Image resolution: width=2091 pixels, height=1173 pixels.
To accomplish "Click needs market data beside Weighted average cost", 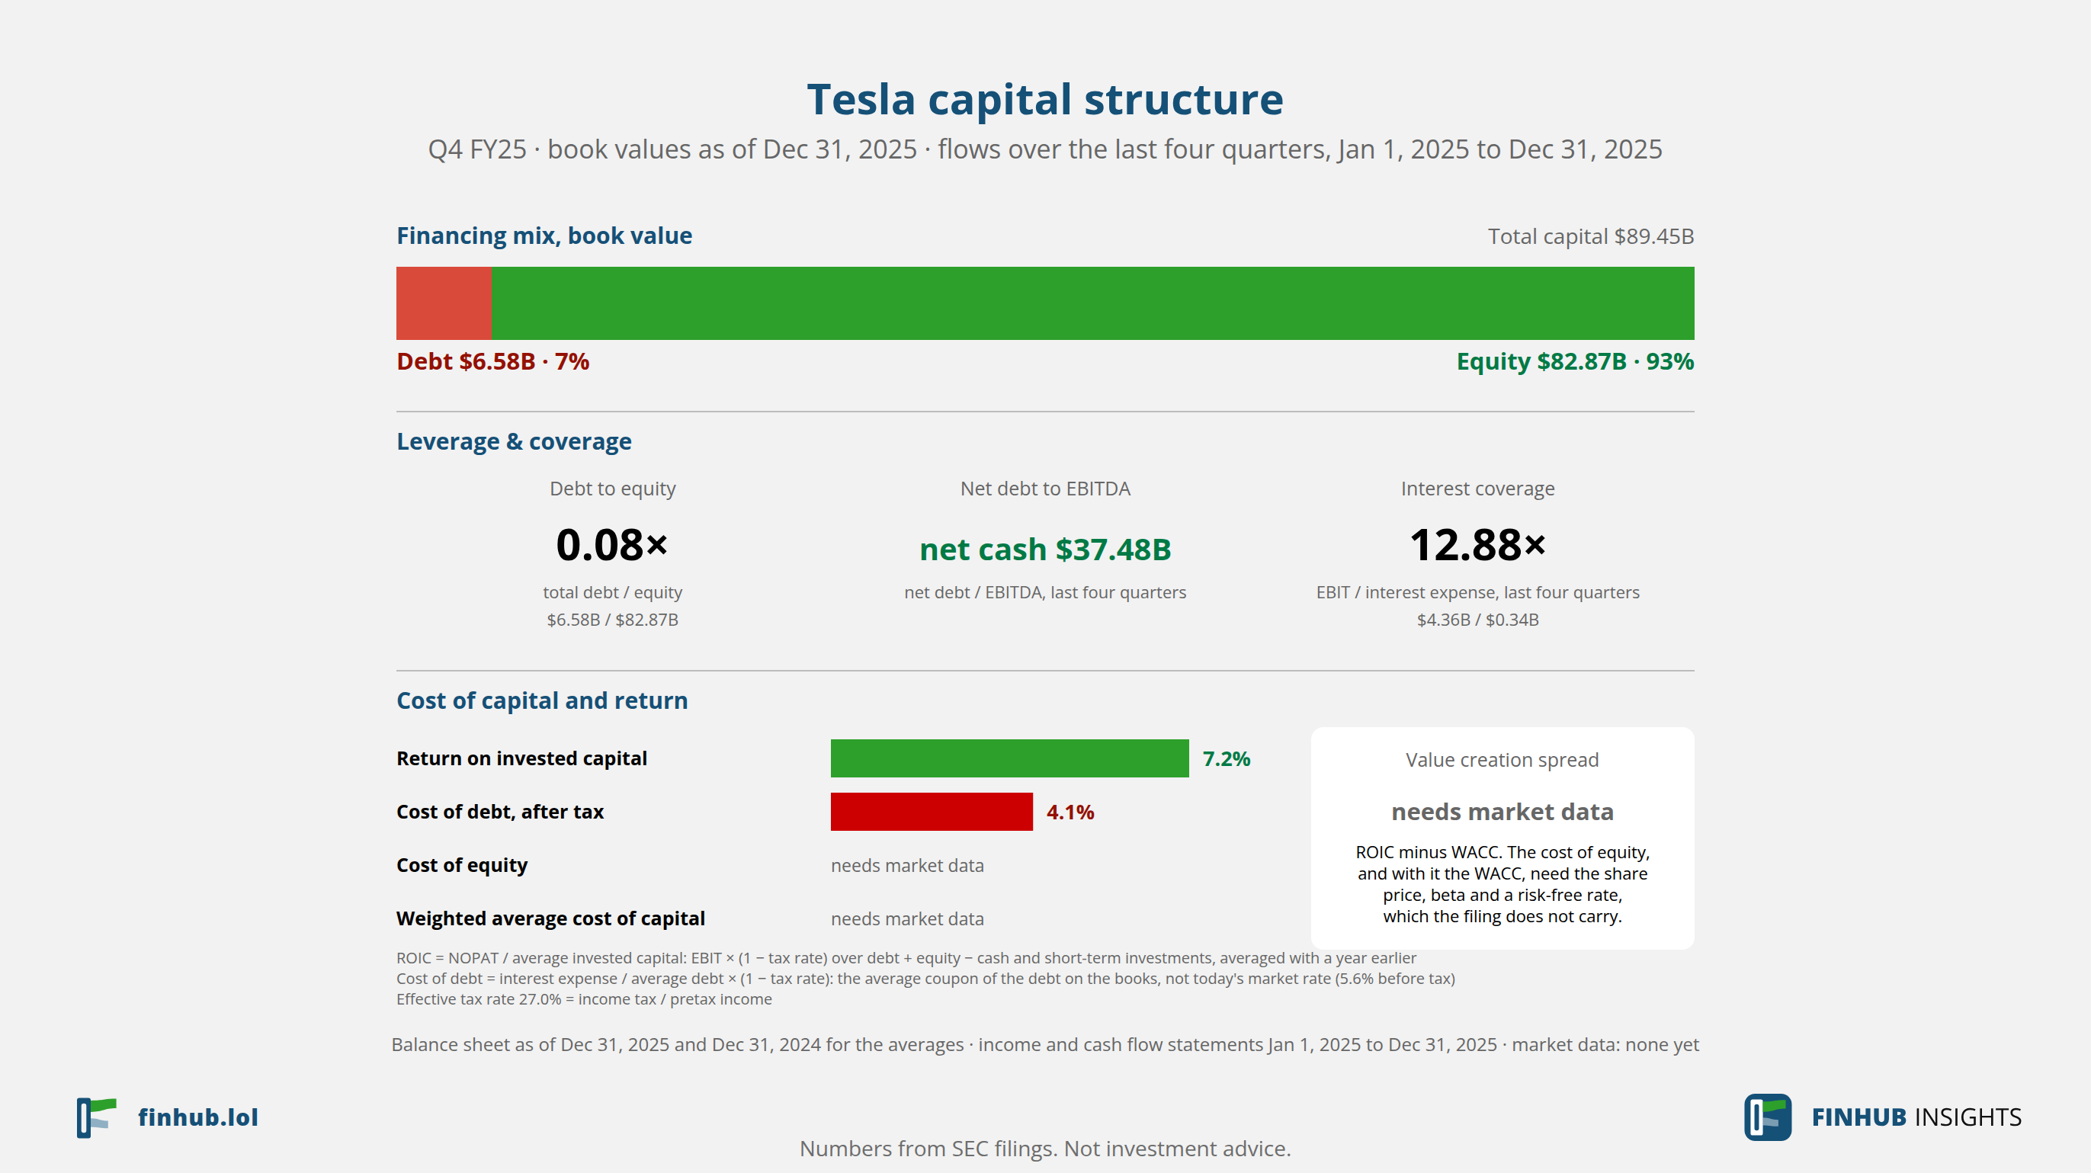I will [x=907, y=919].
